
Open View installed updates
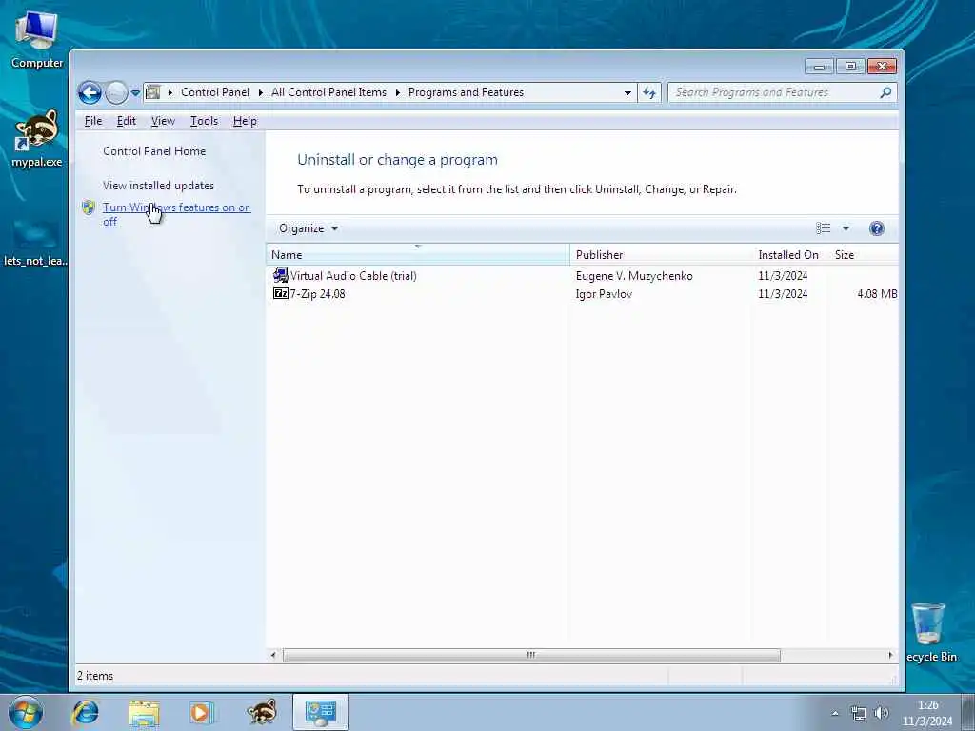pos(159,186)
